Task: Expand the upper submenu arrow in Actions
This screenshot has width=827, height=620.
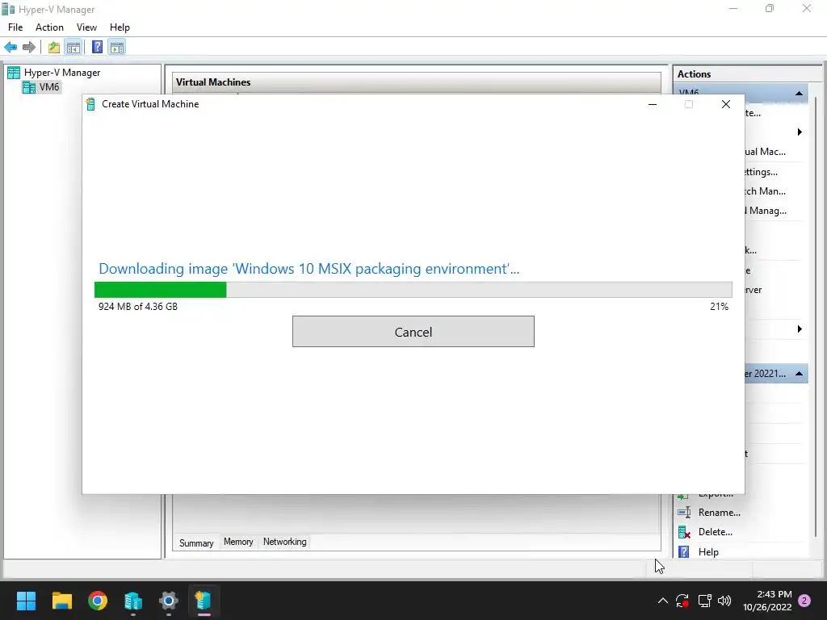Action: (800, 132)
